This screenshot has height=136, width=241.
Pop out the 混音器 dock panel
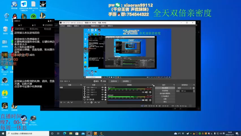click(x=152, y=85)
